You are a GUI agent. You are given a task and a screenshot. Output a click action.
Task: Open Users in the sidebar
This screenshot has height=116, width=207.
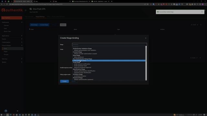click(5, 28)
